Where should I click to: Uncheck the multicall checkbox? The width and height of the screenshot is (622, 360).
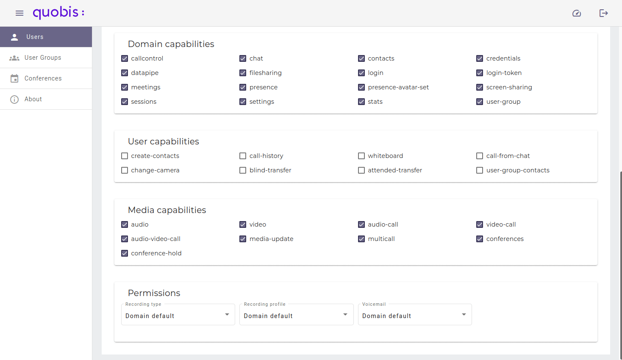[x=361, y=239]
